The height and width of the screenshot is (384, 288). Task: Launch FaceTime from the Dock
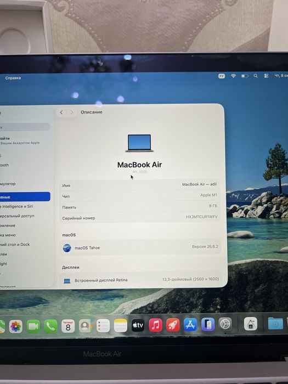[x=33, y=326]
